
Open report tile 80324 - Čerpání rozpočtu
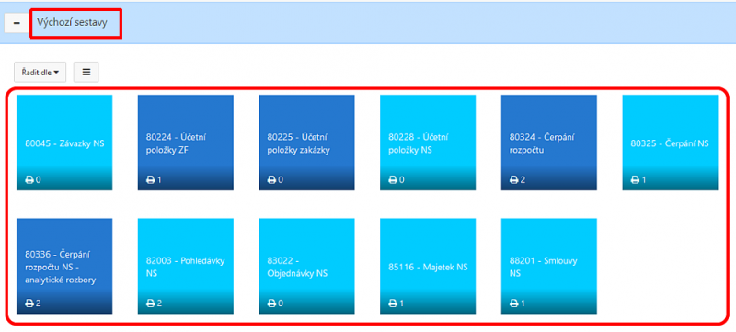pyautogui.click(x=548, y=143)
